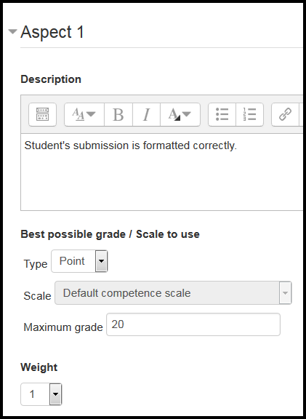Viewport: 306px width, 419px height.
Task: Apply bold formatting in description editor
Action: click(118, 114)
